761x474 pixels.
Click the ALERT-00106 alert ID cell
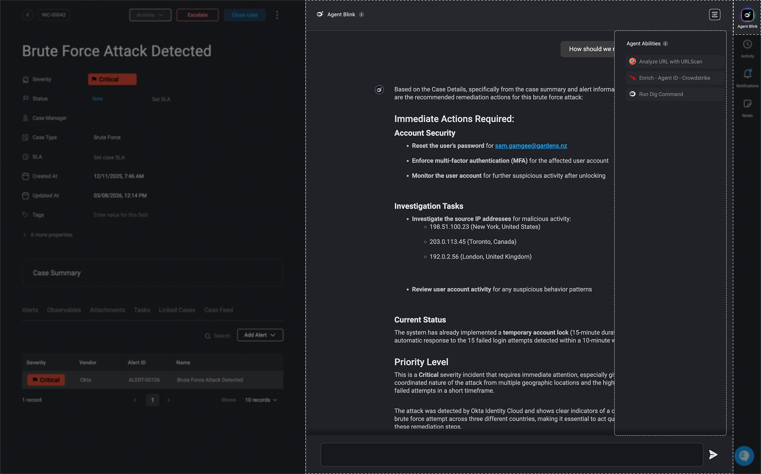[x=144, y=380]
